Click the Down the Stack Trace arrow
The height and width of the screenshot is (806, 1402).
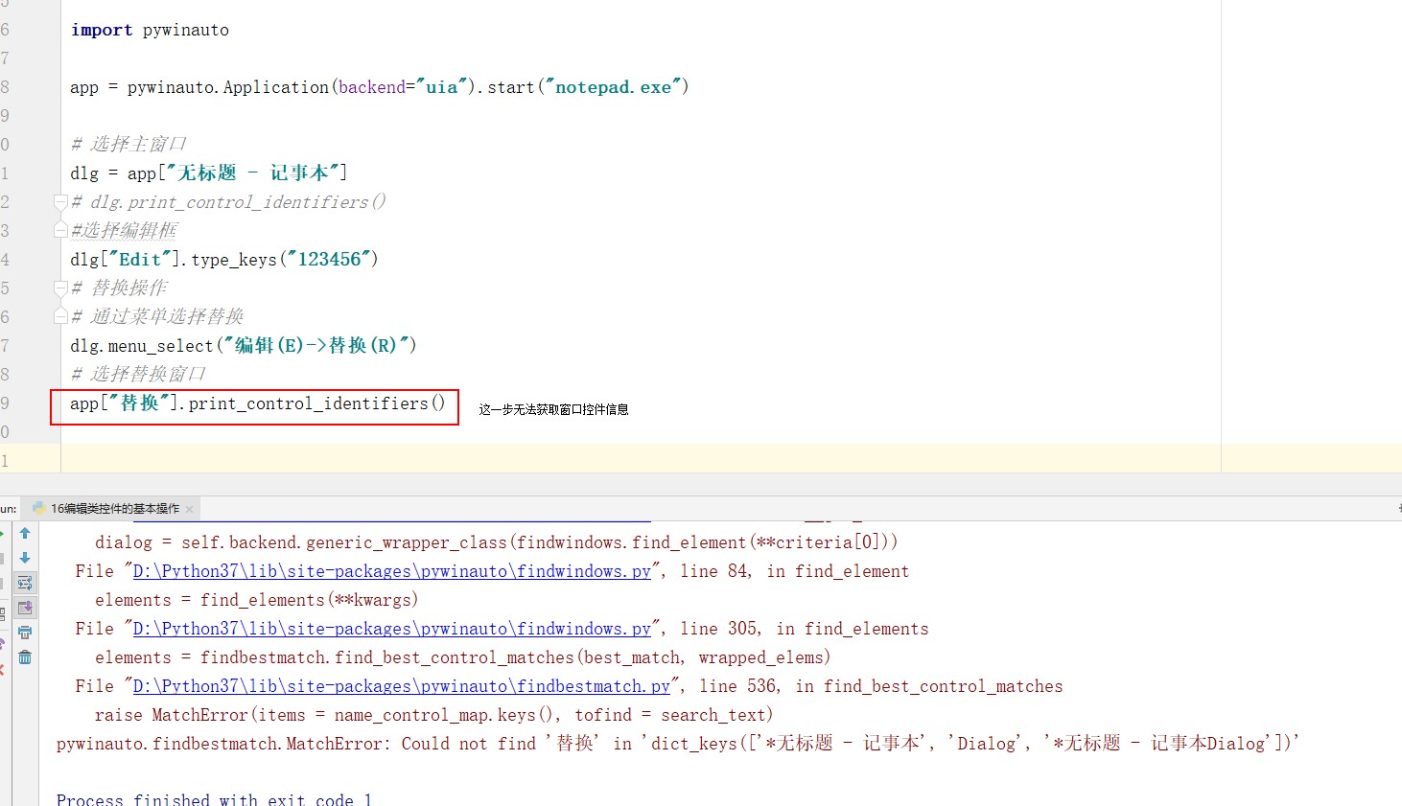click(25, 558)
